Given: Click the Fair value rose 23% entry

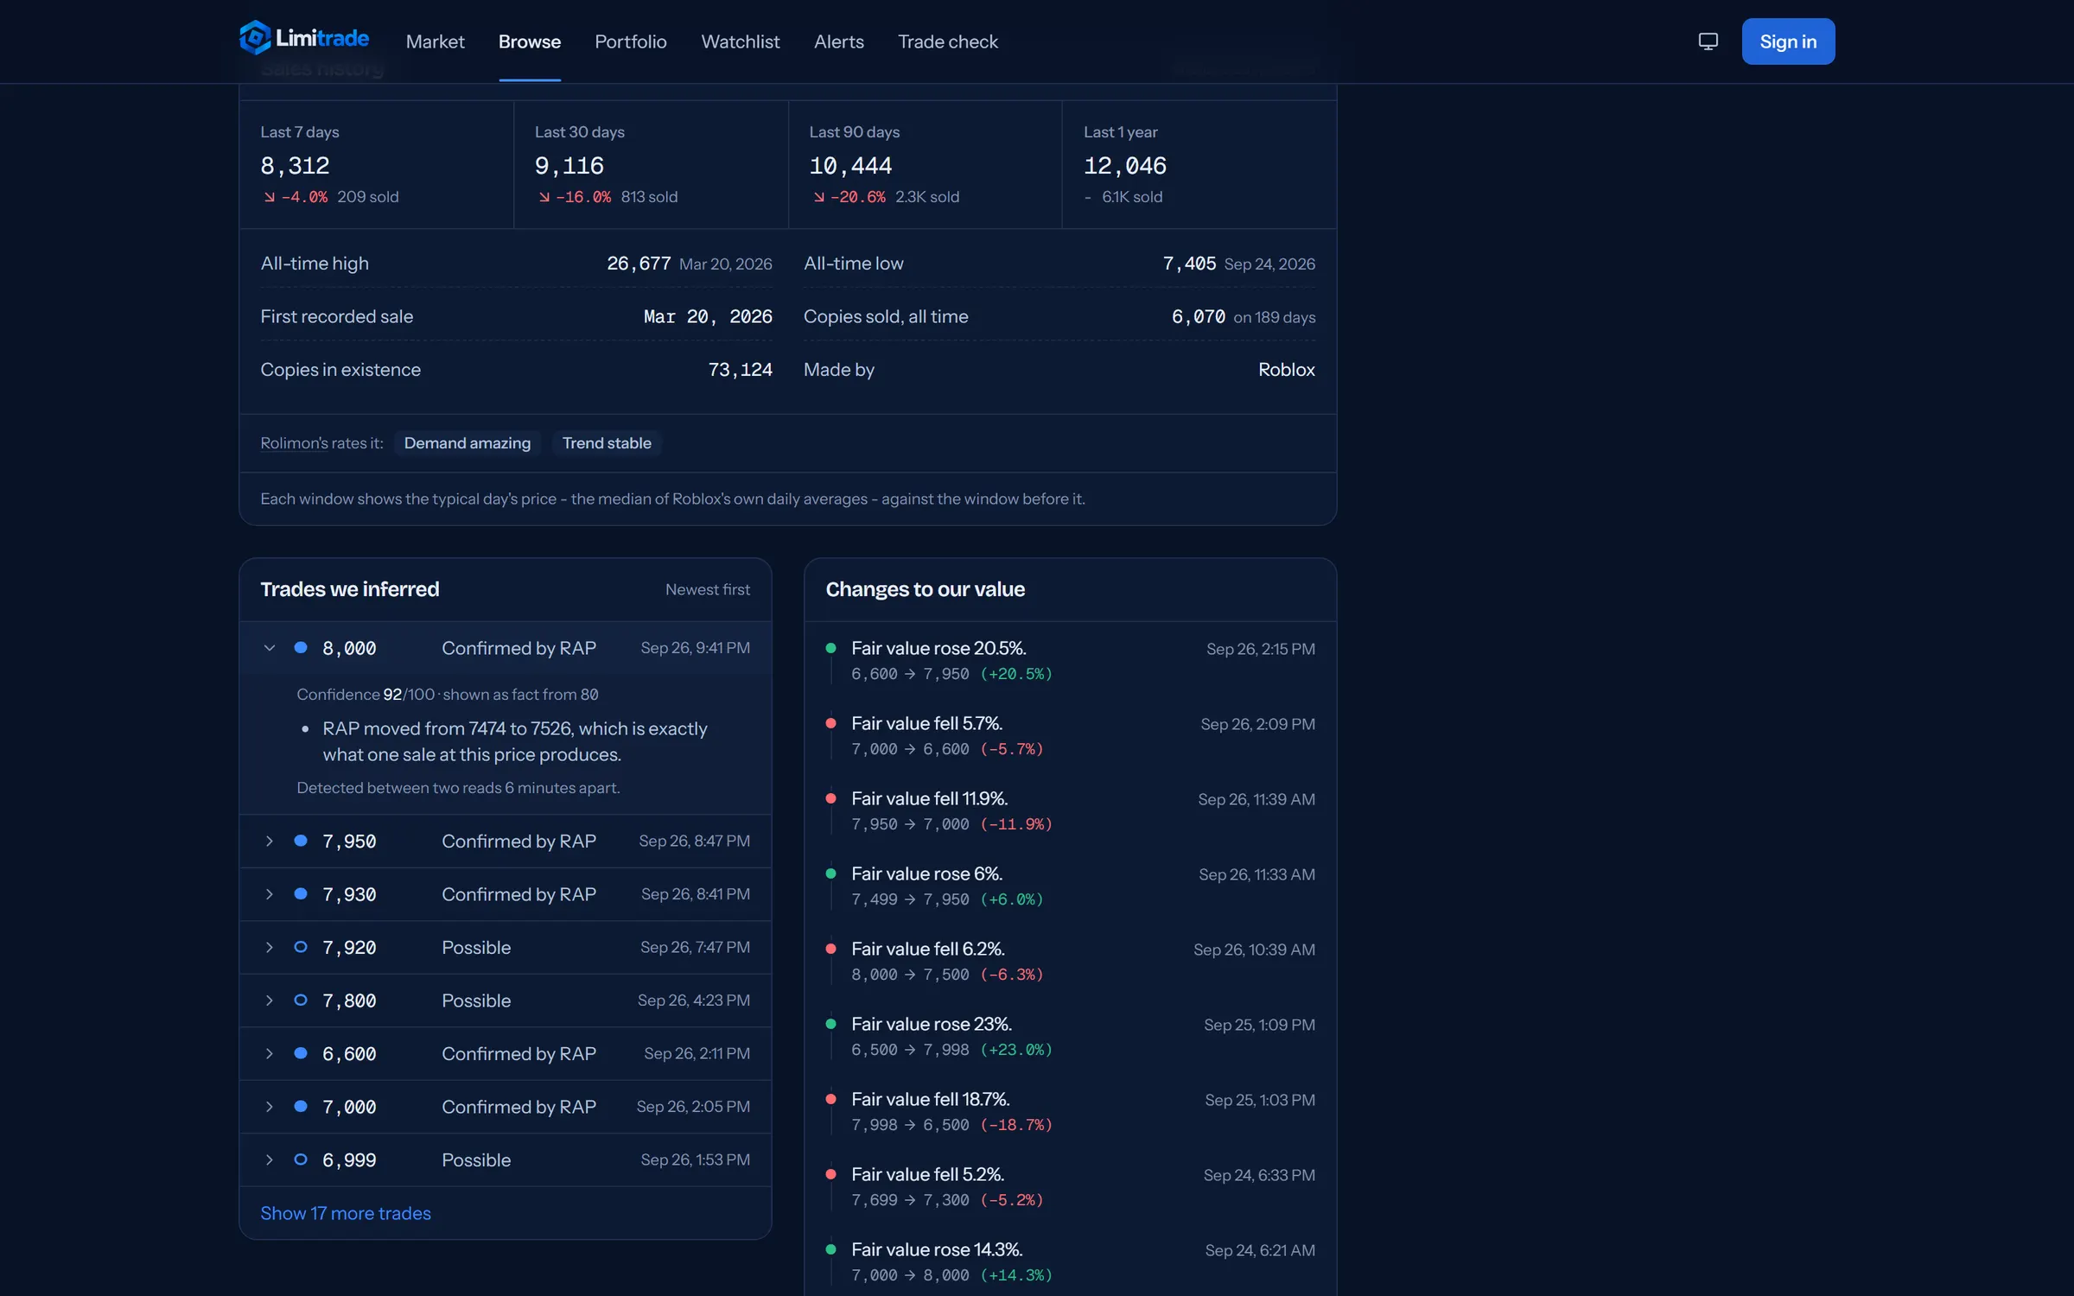Looking at the screenshot, I should [1070, 1036].
